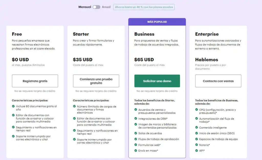262x160 pixels.
Task: Click 'Solicitar una demo' on the Business plan
Action: (157, 81)
